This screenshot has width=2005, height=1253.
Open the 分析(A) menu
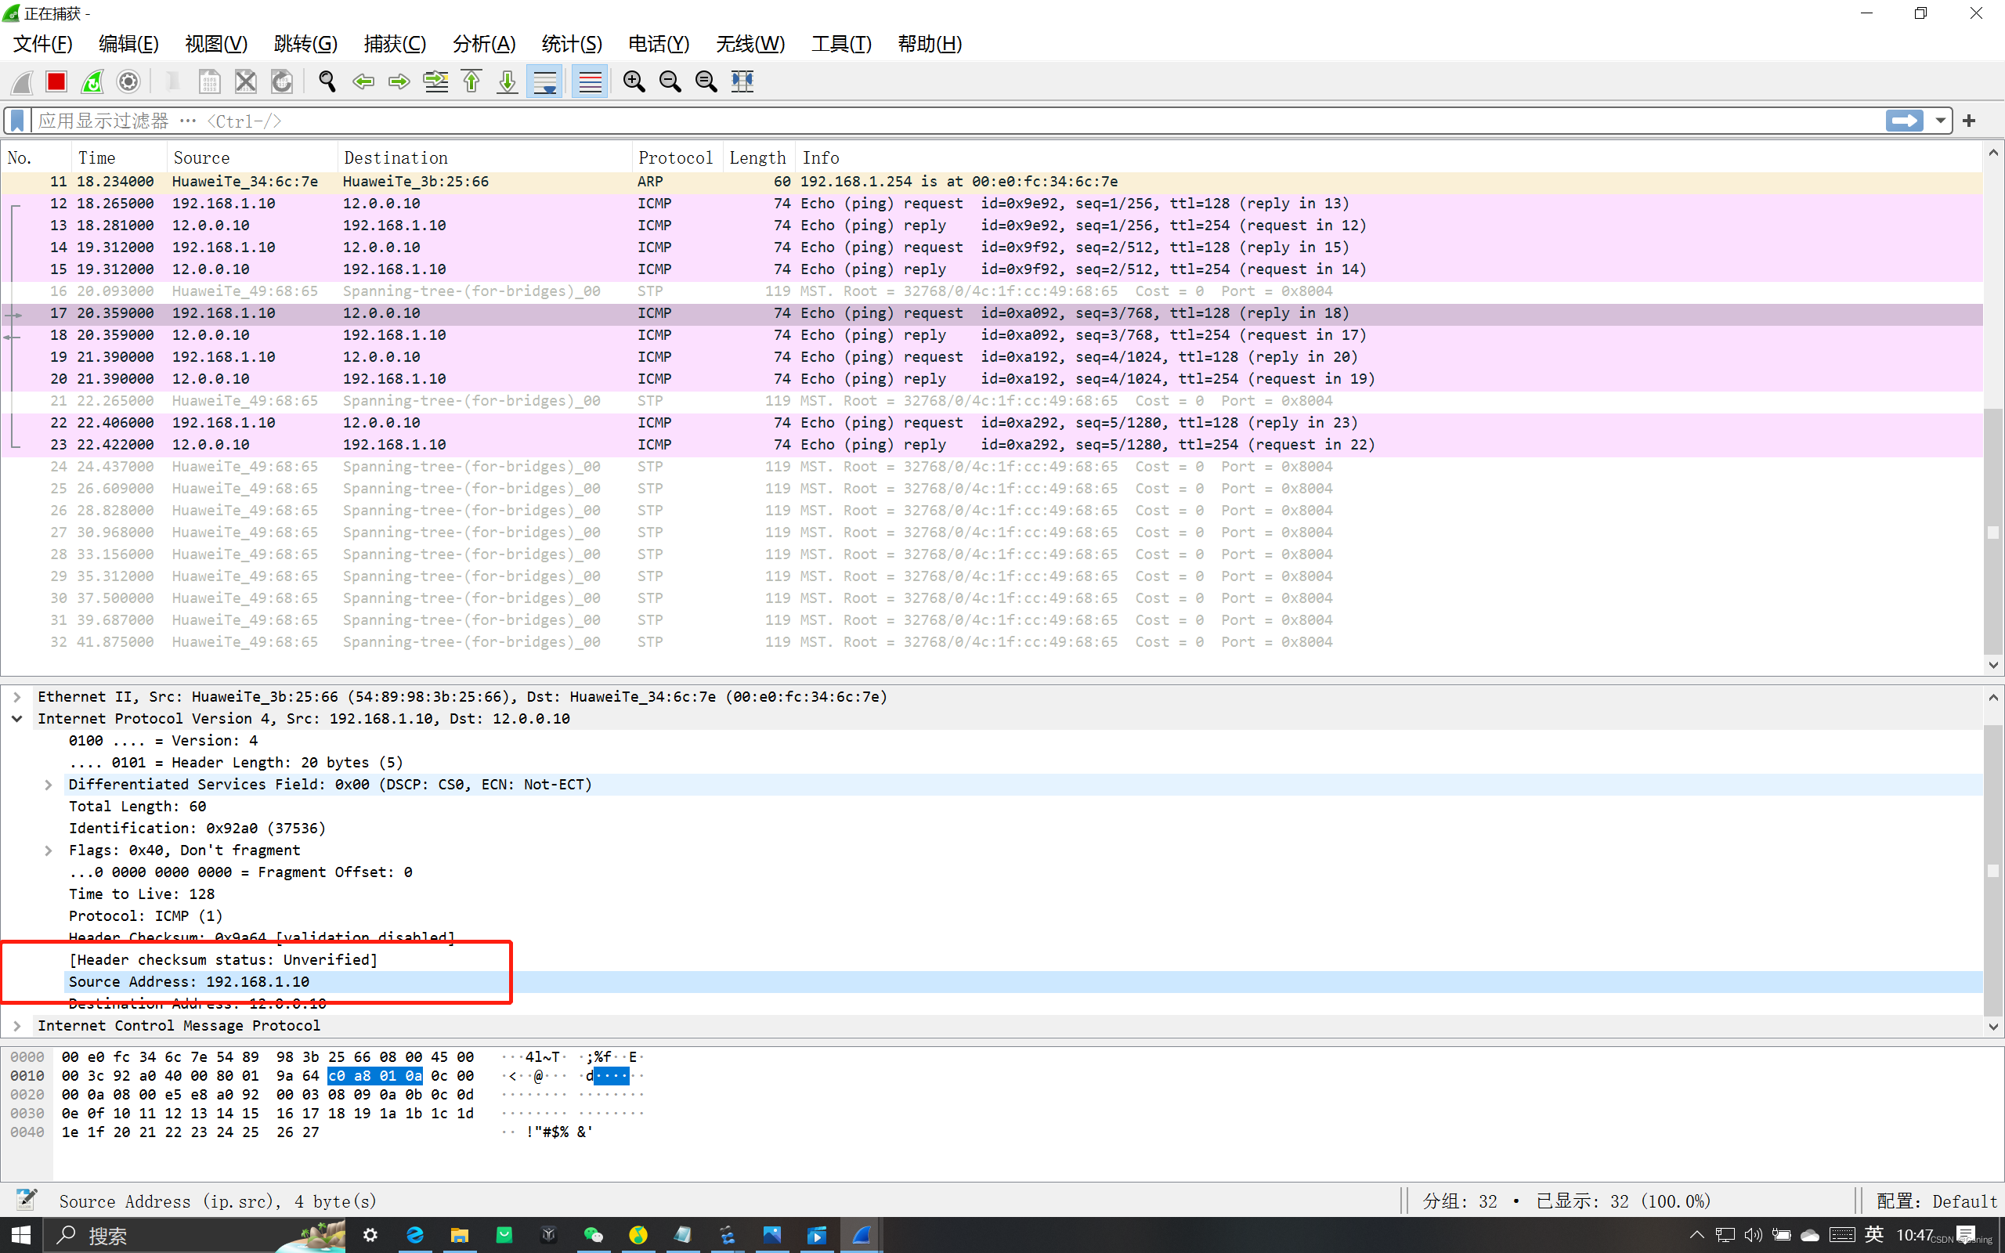(484, 44)
